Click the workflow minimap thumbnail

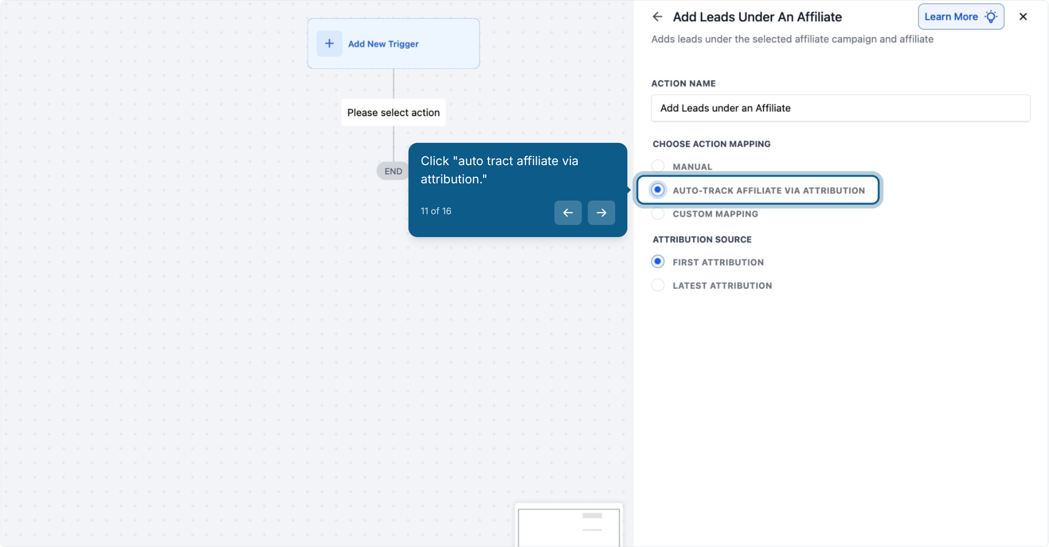pyautogui.click(x=569, y=526)
